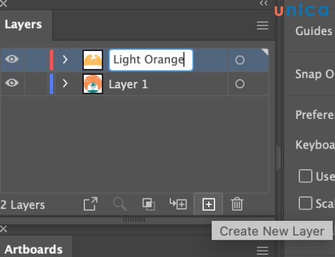
Task: Click the target circle of Layer 1
Action: point(240,84)
